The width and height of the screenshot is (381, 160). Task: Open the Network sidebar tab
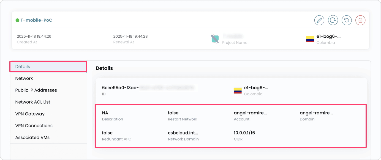pyautogui.click(x=24, y=78)
